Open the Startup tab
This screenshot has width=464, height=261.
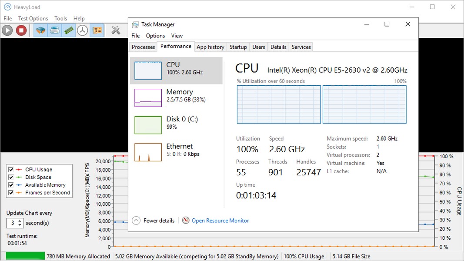(238, 47)
